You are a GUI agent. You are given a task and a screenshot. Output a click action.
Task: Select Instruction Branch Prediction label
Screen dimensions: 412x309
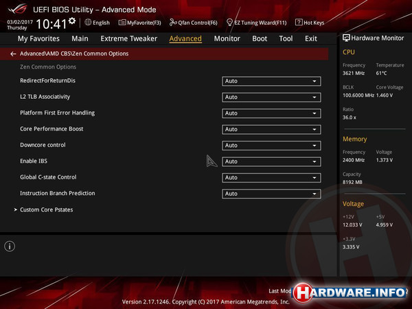pos(57,193)
